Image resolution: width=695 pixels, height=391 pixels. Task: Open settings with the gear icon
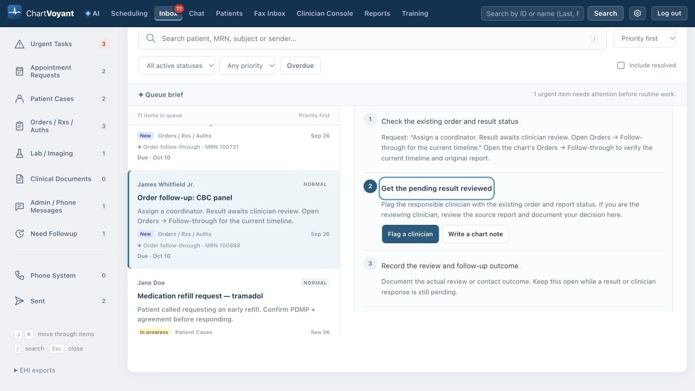[x=637, y=14]
